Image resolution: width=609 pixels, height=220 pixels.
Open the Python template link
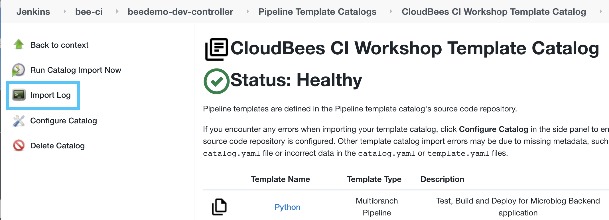(x=287, y=207)
